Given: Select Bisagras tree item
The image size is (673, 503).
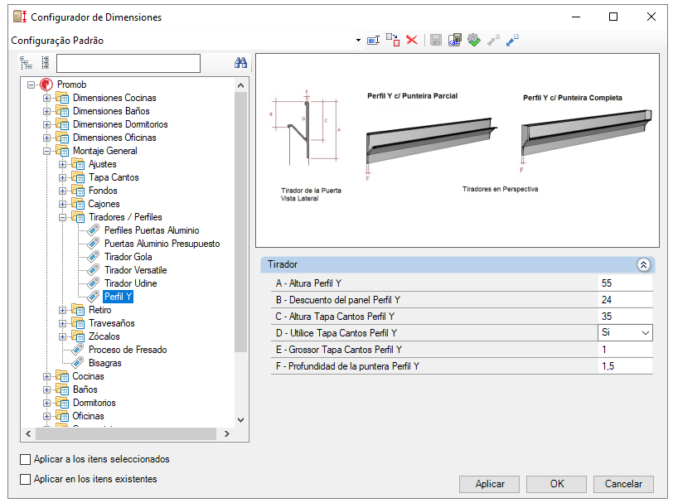Looking at the screenshot, I should (104, 363).
